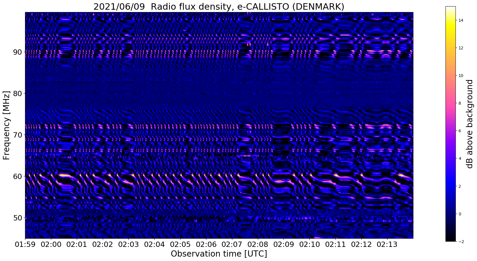Viewport: 477px width, 261px height.
Task: Click the 02:05 time tick label
Action: coord(180,245)
